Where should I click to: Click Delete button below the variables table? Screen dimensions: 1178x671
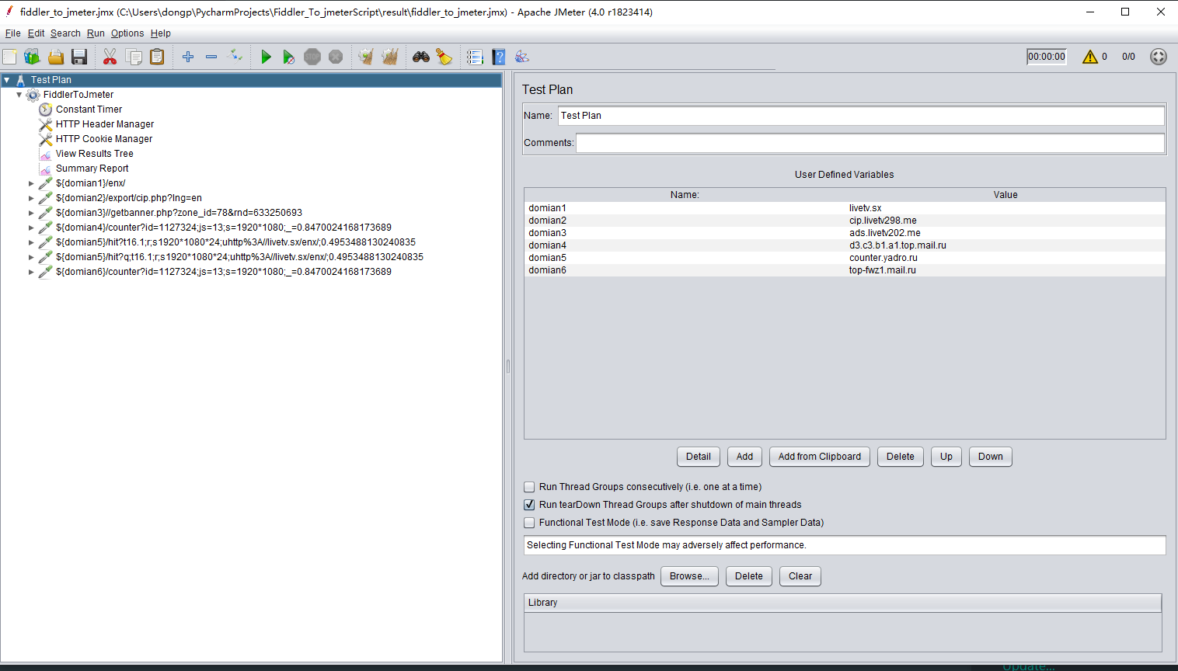[901, 457]
